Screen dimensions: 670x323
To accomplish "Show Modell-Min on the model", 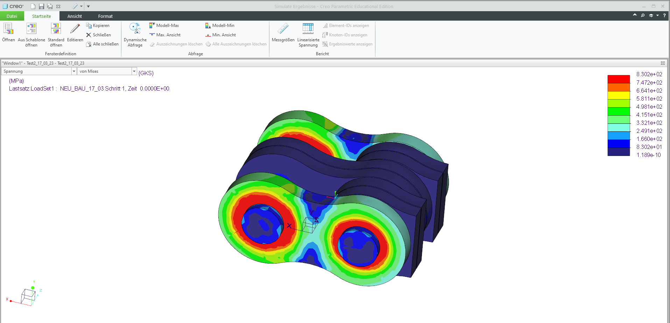I will (220, 25).
